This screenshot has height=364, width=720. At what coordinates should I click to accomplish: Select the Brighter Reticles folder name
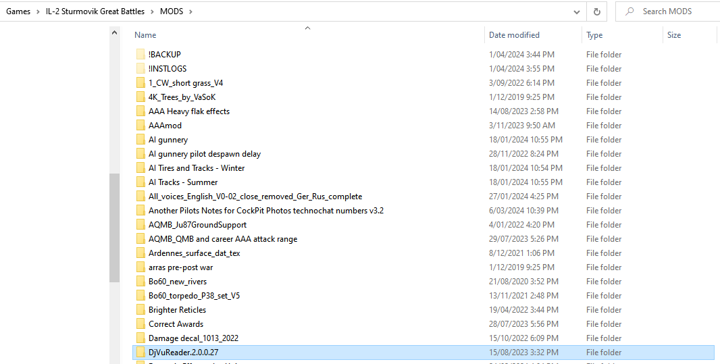177,311
